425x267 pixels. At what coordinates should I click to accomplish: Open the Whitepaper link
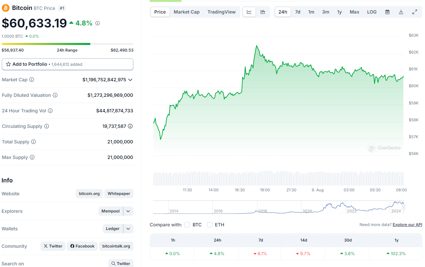(x=119, y=194)
